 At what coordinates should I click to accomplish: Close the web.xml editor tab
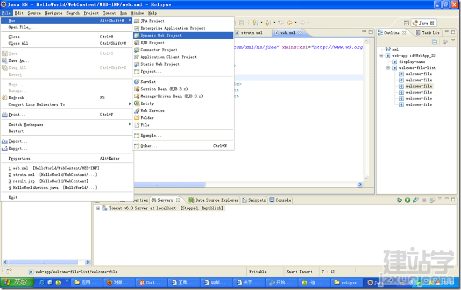point(300,33)
